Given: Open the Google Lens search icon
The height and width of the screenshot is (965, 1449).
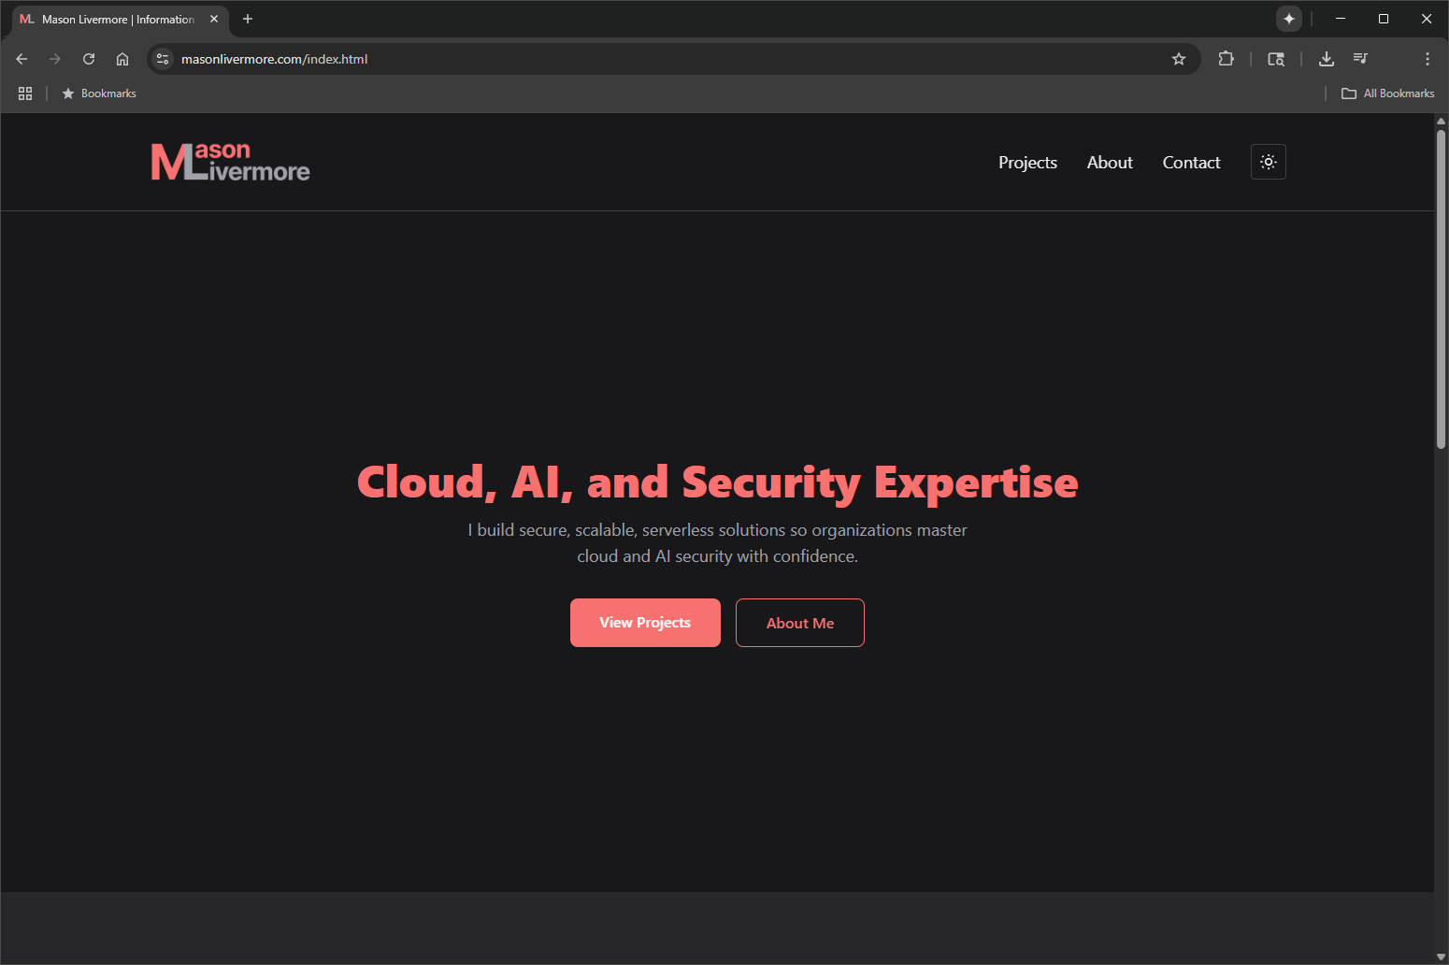Looking at the screenshot, I should [x=1276, y=59].
